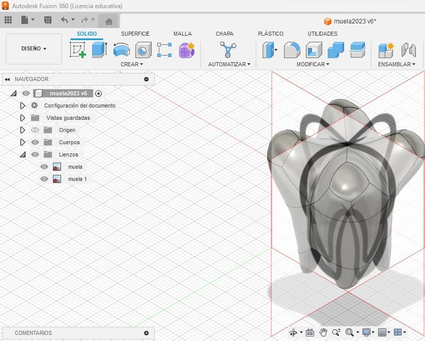Activate the muela2023 v6 component radio button
Screen dimensions: 425x341
(x=98, y=93)
